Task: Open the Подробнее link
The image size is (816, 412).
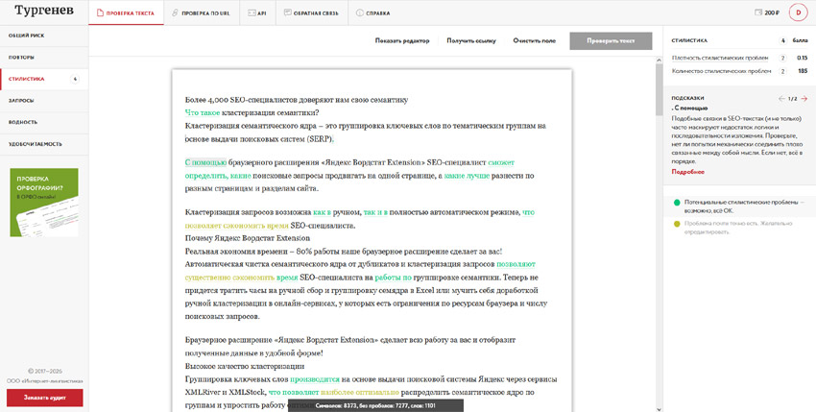Action: (x=687, y=171)
